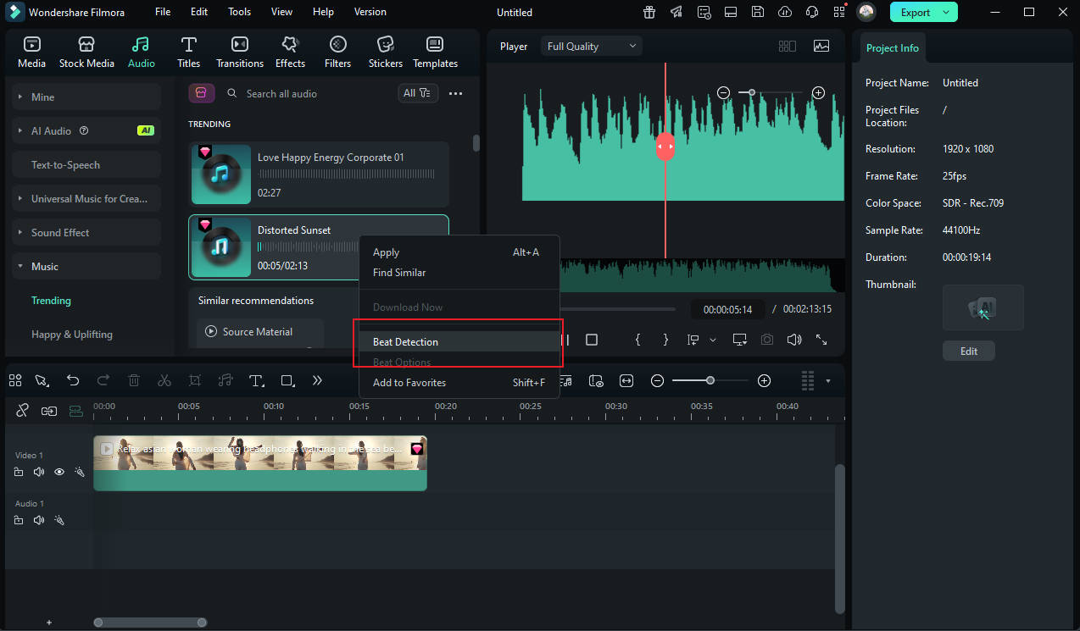Open the Stock Media tab
Screen dimensions: 1080x631
[86, 53]
